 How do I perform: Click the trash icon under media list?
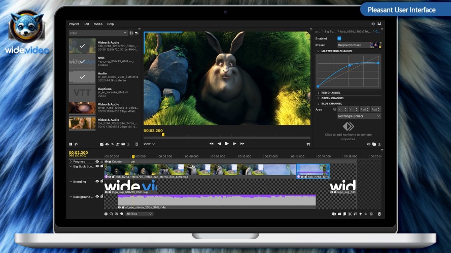point(136,144)
